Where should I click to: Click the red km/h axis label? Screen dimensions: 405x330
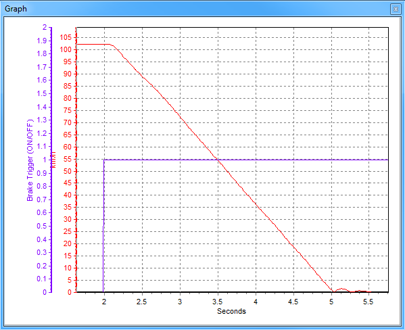[53, 160]
